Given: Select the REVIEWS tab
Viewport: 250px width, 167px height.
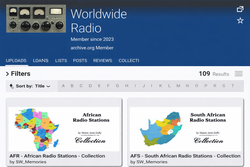Looking at the screenshot, I should pos(103,60).
